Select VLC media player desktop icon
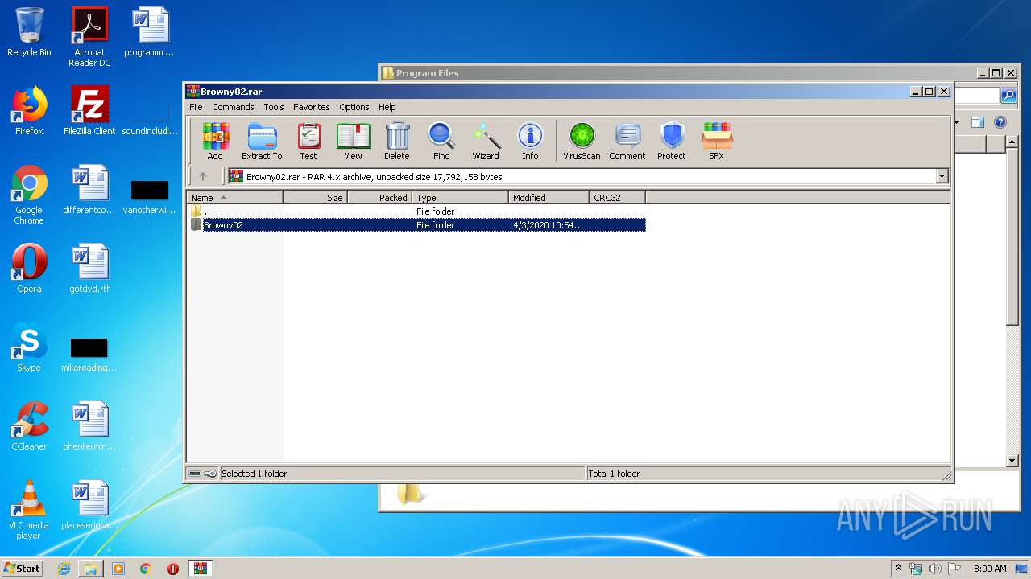Screen dimensions: 1031x579 click(29, 510)
